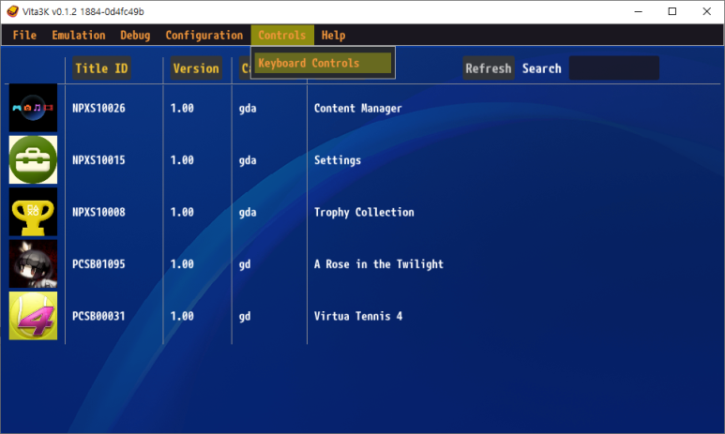Focus the Search input field
The image size is (725, 434).
[x=613, y=68]
